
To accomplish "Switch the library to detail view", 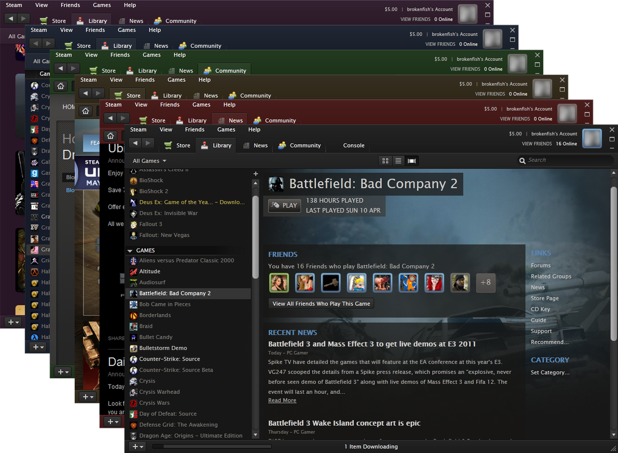I will pyautogui.click(x=411, y=161).
